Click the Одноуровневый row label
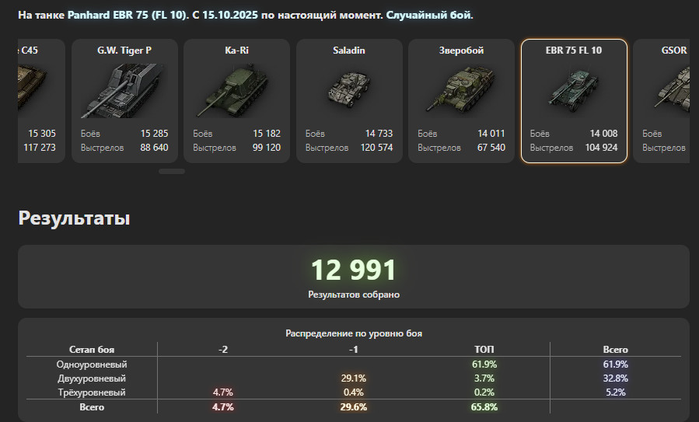 point(92,364)
